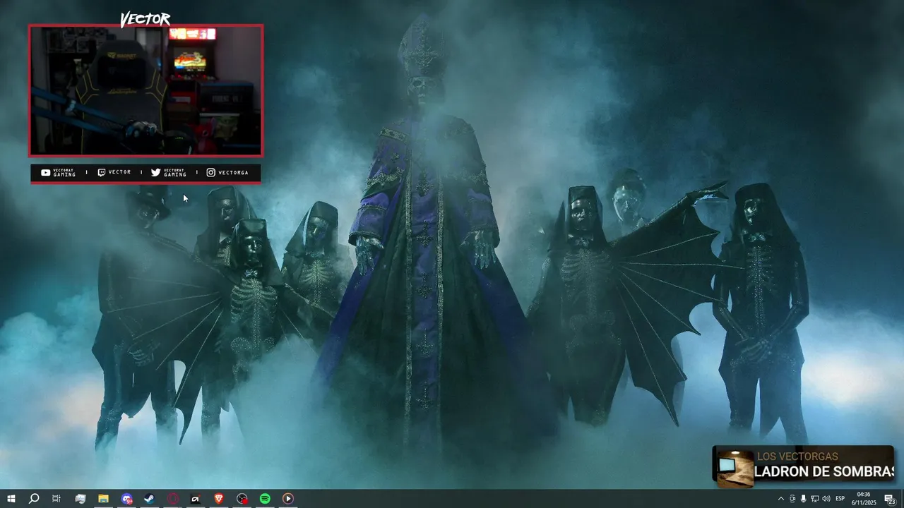Click the Meet Now camera tray icon
This screenshot has width=904, height=508.
click(792, 499)
